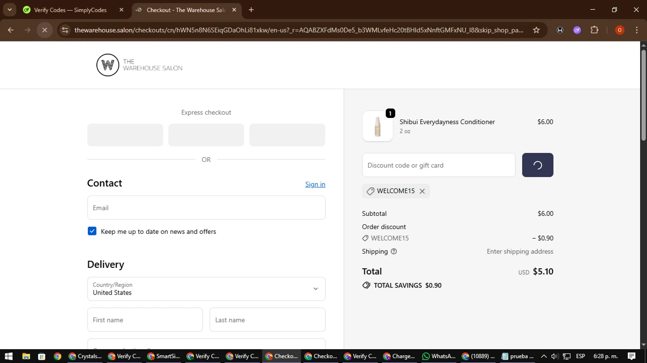Click the First name field

pos(145,320)
